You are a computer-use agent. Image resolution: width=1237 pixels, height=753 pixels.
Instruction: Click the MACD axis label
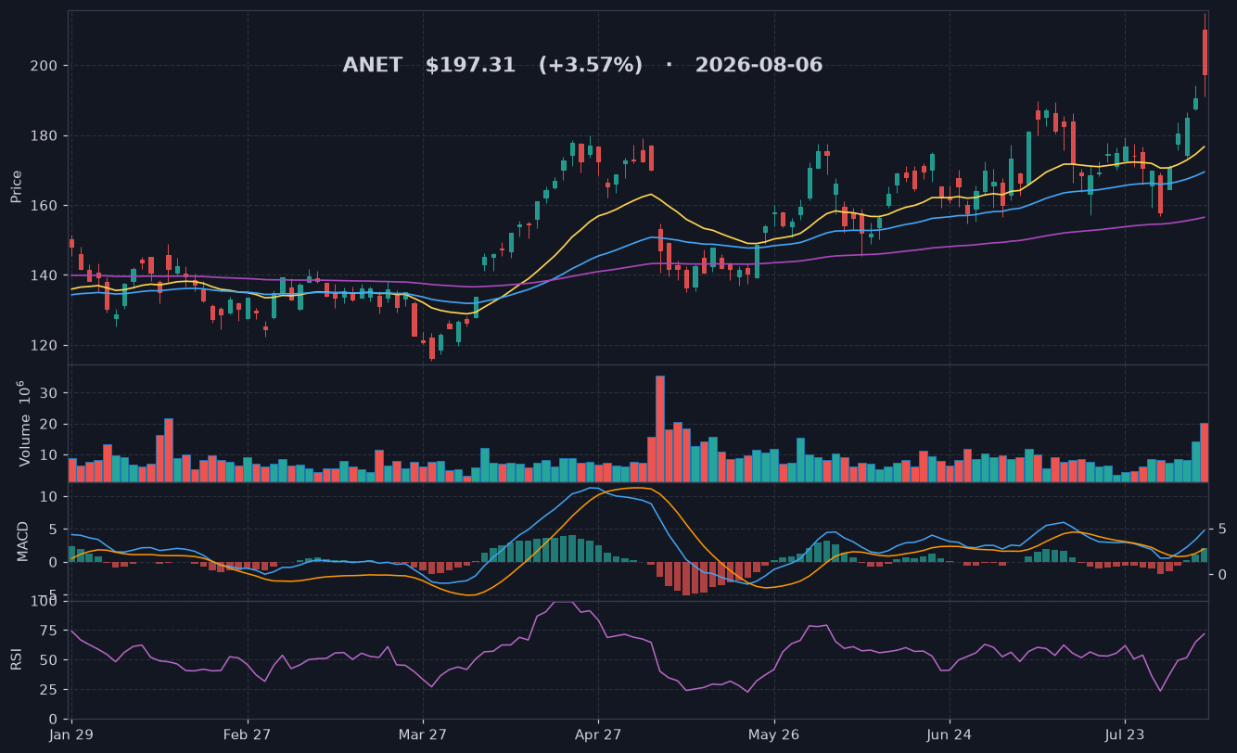point(23,541)
